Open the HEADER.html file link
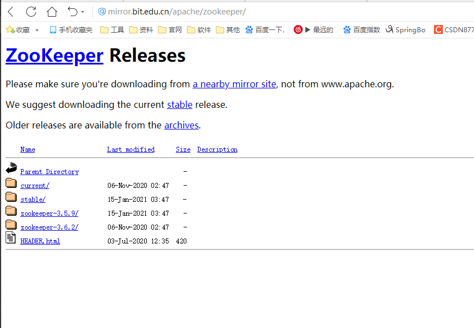Viewport: 474px width, 328px height. [x=40, y=241]
